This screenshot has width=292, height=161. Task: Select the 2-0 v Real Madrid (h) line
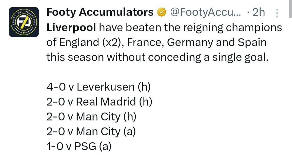[99, 102]
